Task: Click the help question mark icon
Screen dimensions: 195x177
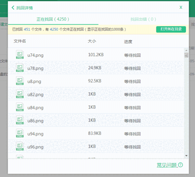Action: click(x=180, y=165)
